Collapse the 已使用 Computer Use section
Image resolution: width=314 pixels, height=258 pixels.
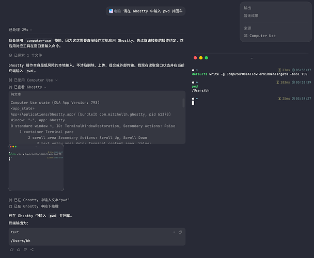coord(56,80)
